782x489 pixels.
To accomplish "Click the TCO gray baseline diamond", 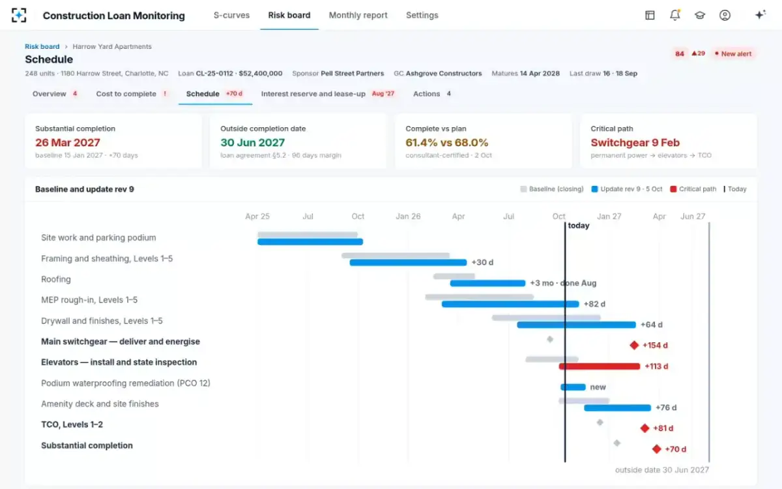I will (600, 422).
